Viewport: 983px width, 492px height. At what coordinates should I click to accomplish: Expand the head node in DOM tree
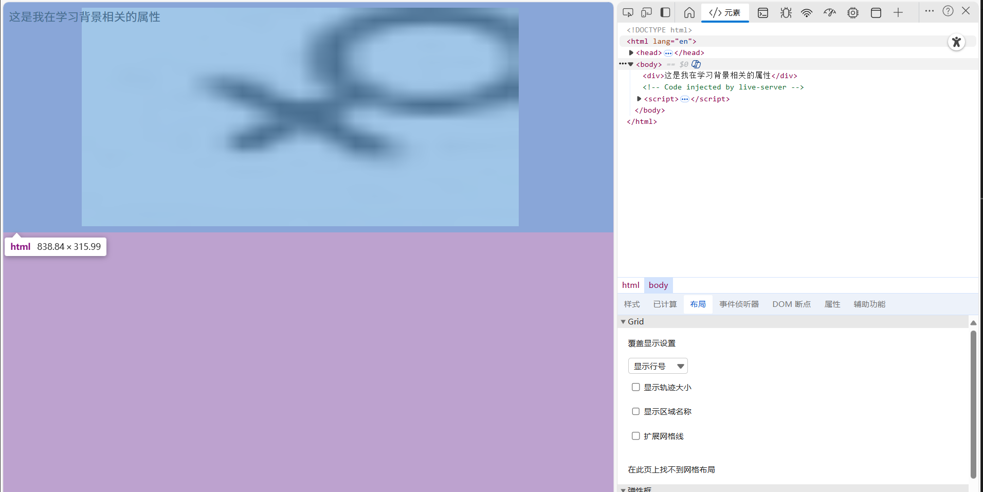[x=631, y=52]
